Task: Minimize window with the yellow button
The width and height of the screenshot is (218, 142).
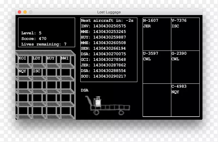Action: pyautogui.click(x=25, y=12)
